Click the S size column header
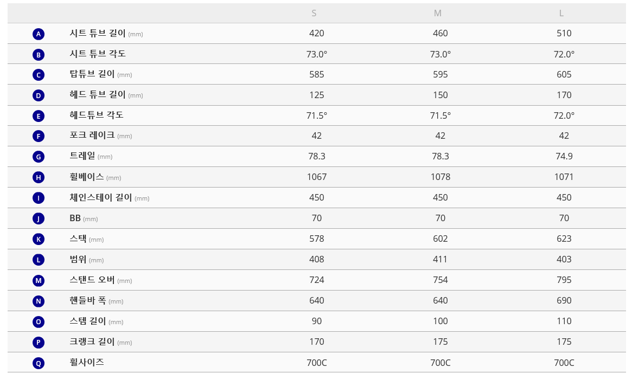The width and height of the screenshot is (632, 380). click(x=314, y=14)
